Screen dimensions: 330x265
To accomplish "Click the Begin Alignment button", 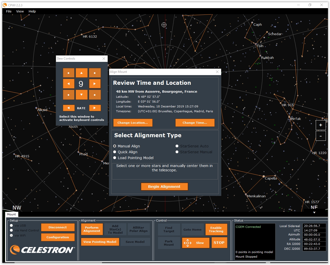I will click(164, 187).
